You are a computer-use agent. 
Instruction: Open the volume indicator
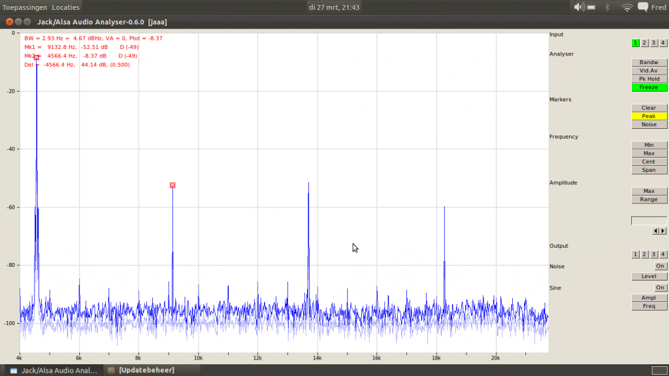tap(579, 7)
